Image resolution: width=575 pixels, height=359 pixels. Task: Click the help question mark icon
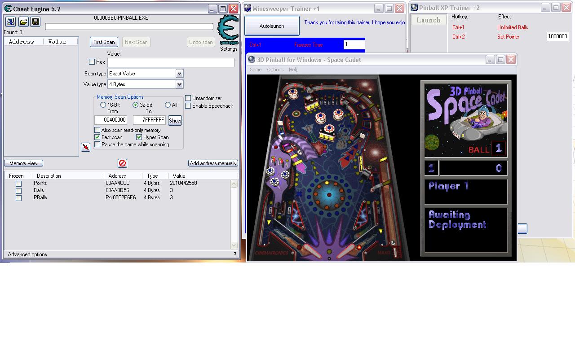point(234,254)
